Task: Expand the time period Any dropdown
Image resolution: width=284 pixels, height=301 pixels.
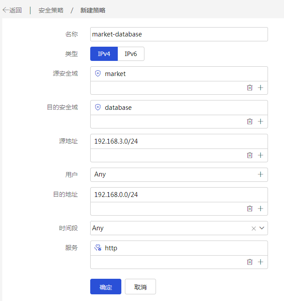Action: point(262,228)
